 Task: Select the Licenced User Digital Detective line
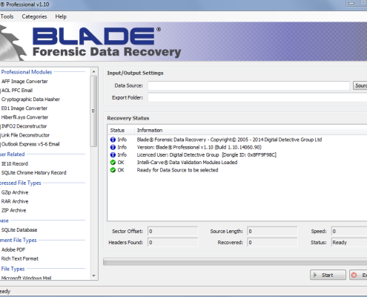point(207,154)
